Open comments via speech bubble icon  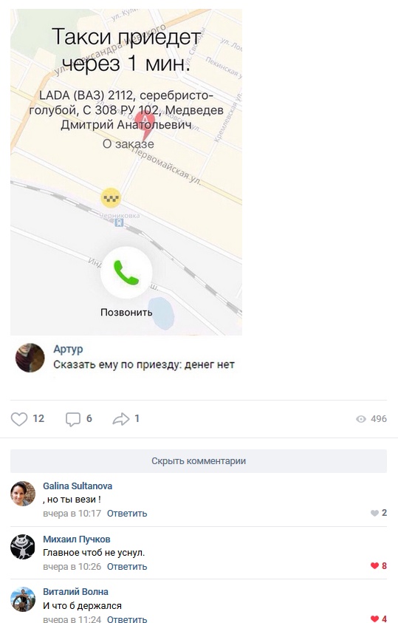point(72,419)
